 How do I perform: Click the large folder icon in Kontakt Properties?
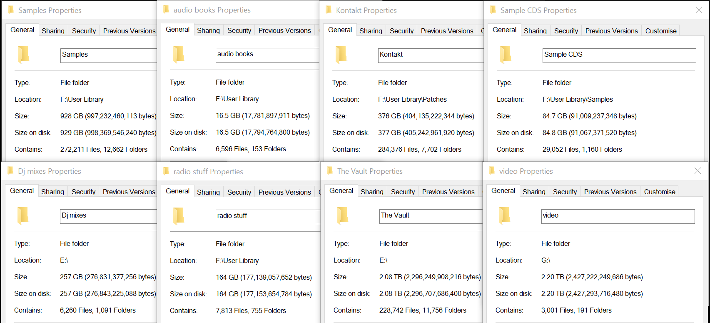(341, 55)
